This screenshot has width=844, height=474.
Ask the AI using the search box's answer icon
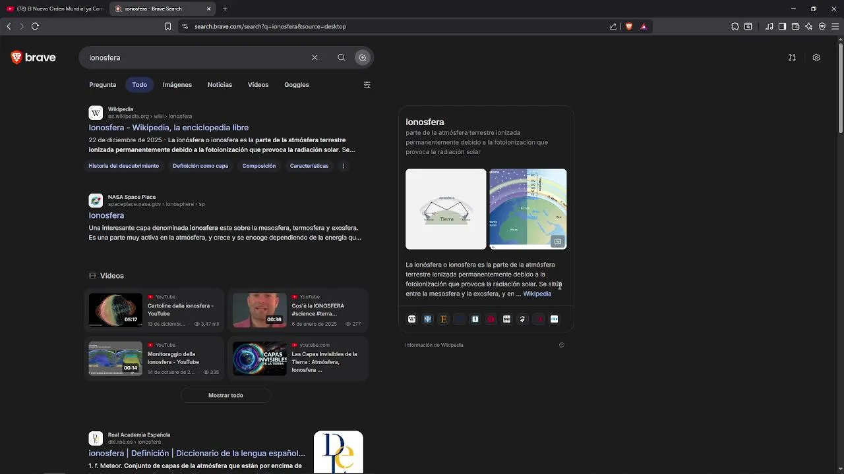click(363, 58)
